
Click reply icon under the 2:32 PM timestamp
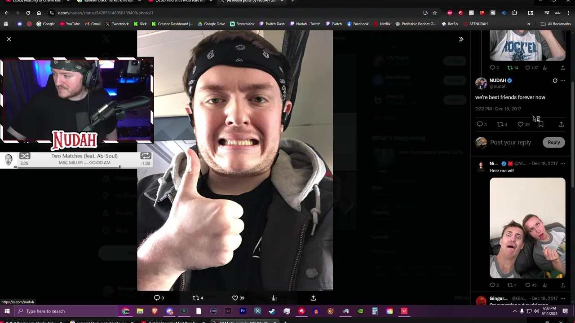(x=479, y=124)
